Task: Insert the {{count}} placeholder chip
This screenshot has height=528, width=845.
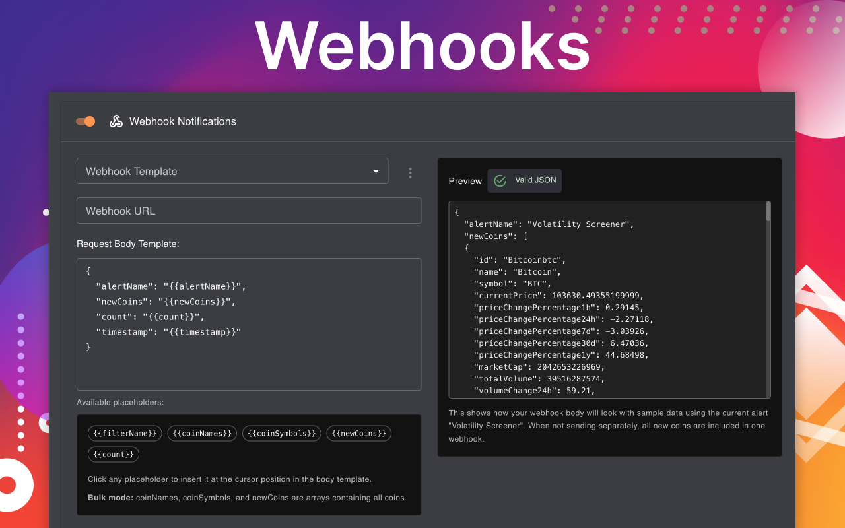Action: tap(114, 454)
